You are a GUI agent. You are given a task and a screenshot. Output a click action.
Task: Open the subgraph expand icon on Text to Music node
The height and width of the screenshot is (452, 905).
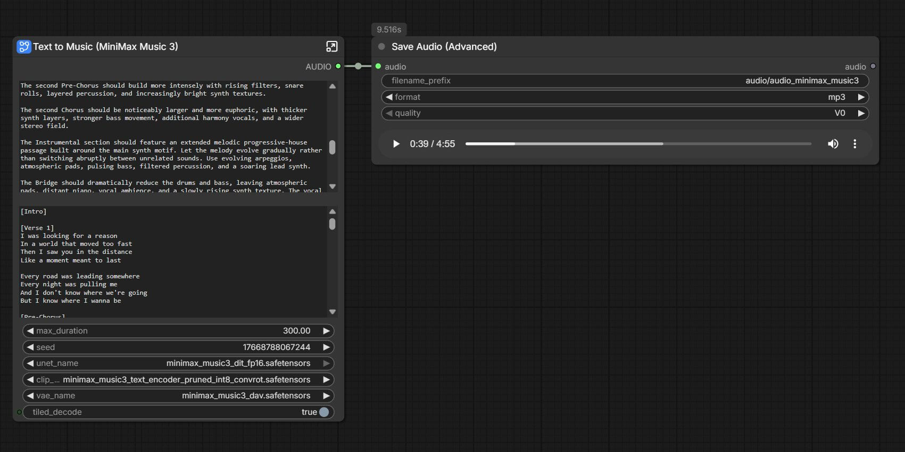[331, 47]
